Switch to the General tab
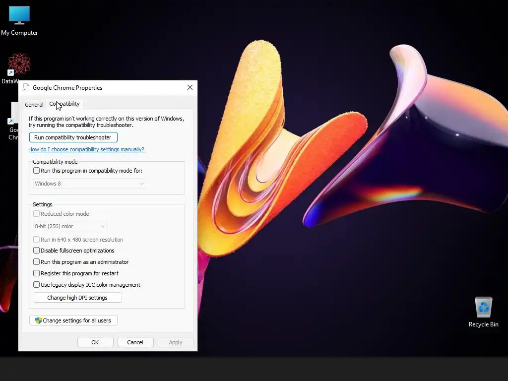Viewport: 508px width, 381px height. pos(34,105)
